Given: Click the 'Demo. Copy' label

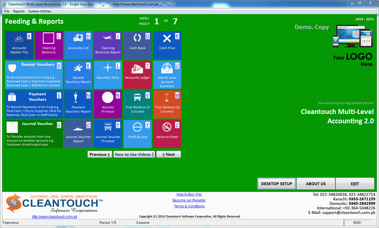Looking at the screenshot, I should tap(312, 27).
